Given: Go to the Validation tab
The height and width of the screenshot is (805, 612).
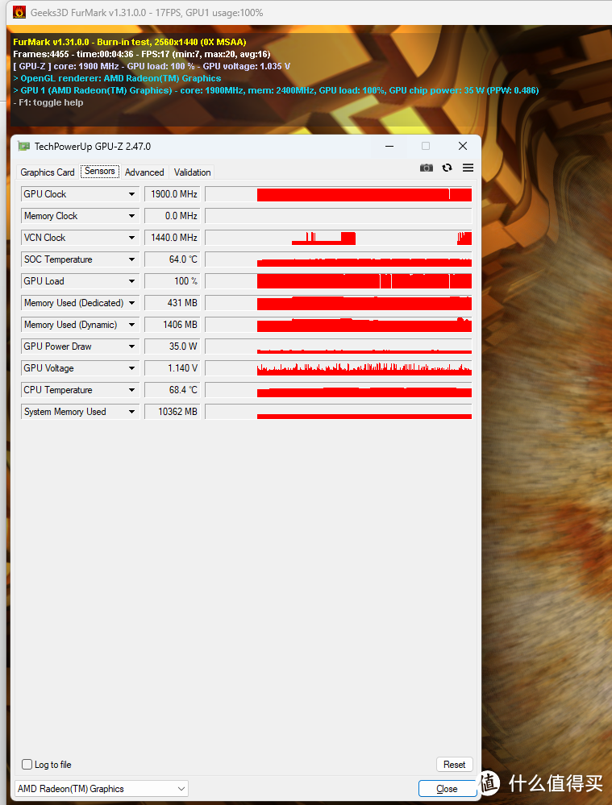Looking at the screenshot, I should click(192, 172).
